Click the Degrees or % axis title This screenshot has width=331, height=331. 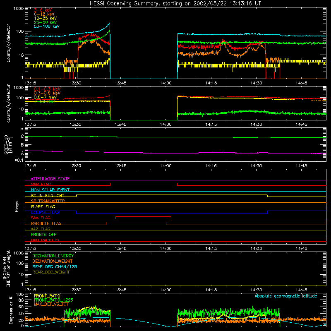click(11, 310)
